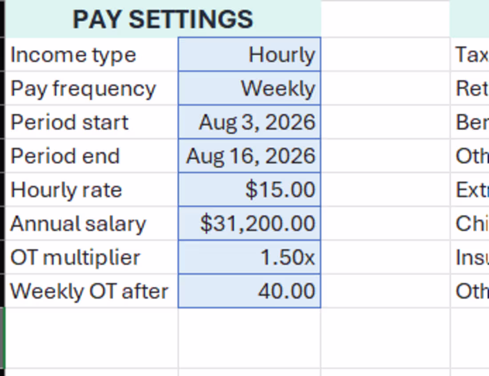Click the OT multiplier cell showing 1.50x
489x376 pixels.
(x=249, y=257)
